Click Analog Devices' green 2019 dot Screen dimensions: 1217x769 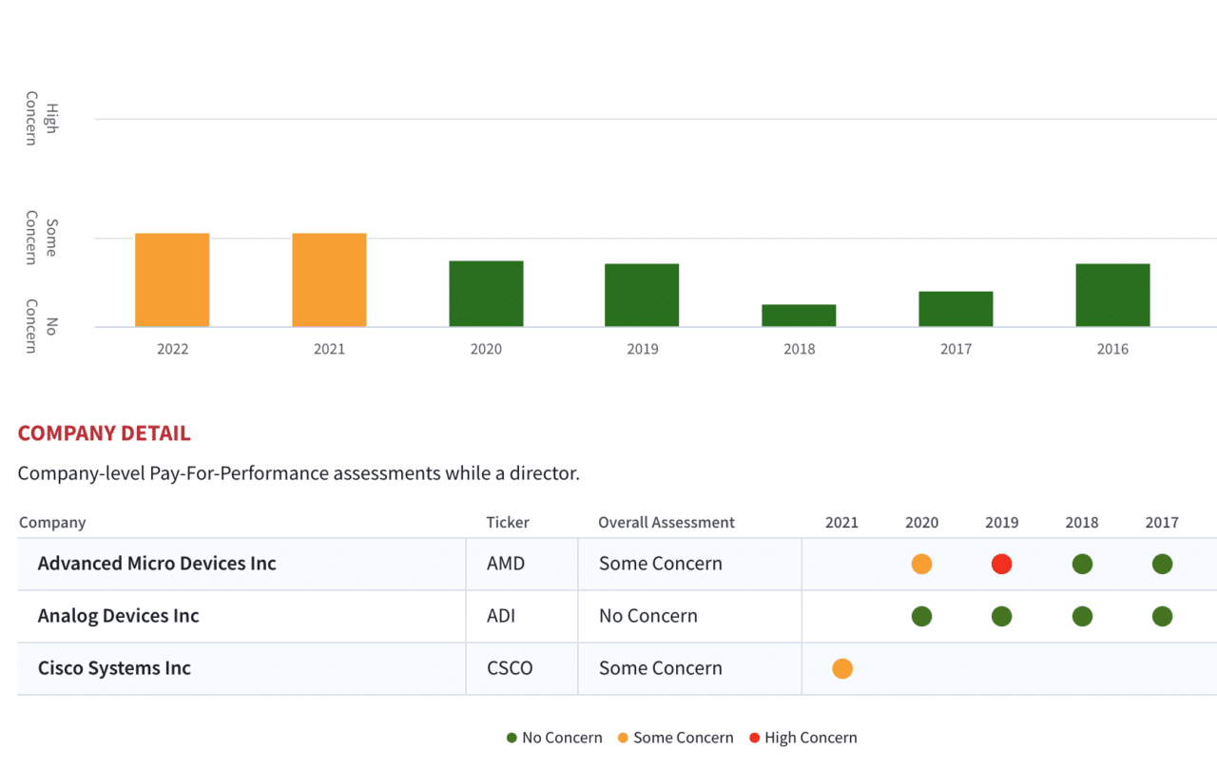(x=1001, y=616)
